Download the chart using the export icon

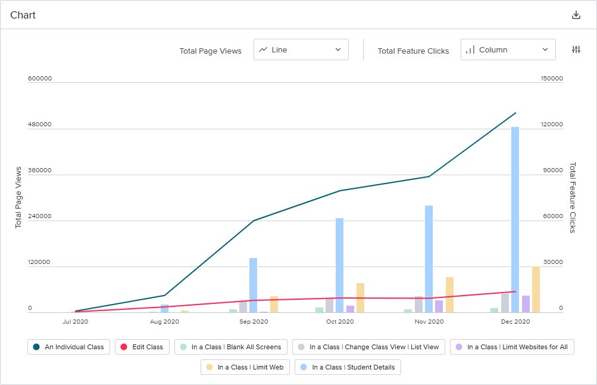point(576,14)
